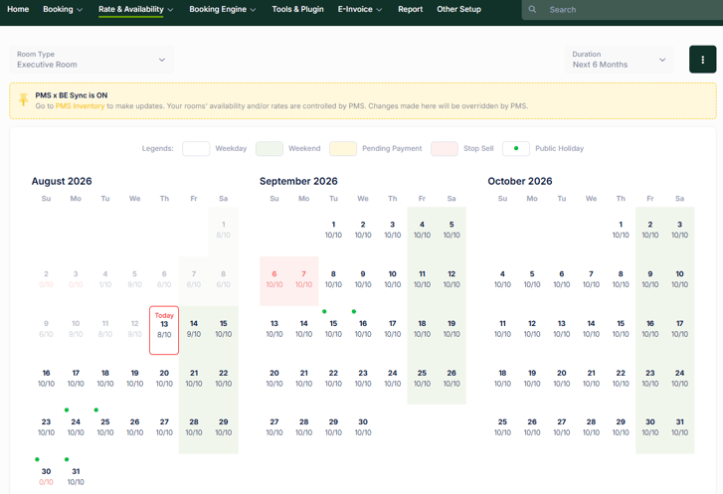The height and width of the screenshot is (494, 723).
Task: Select August 20 date cell
Action: click(x=164, y=378)
